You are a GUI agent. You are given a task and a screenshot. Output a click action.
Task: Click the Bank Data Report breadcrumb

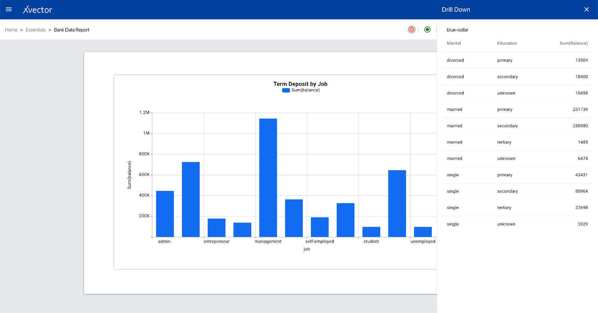[71, 30]
